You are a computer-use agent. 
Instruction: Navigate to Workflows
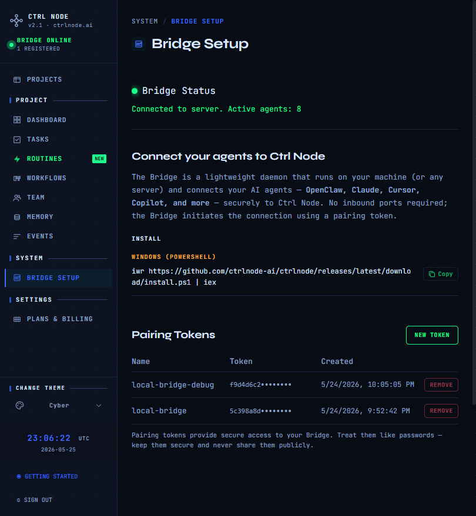(59, 178)
